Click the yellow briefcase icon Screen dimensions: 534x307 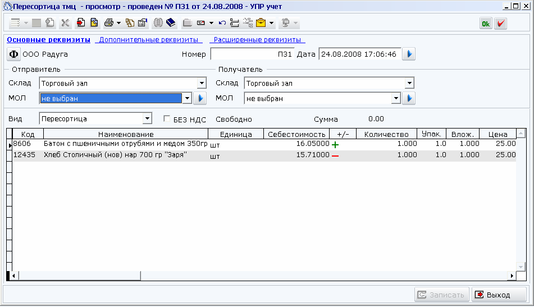pyautogui.click(x=261, y=23)
